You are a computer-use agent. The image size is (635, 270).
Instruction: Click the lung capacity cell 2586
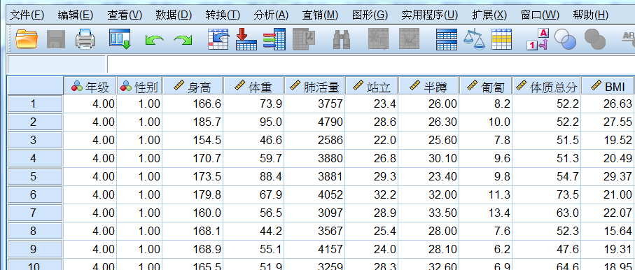[x=314, y=140]
